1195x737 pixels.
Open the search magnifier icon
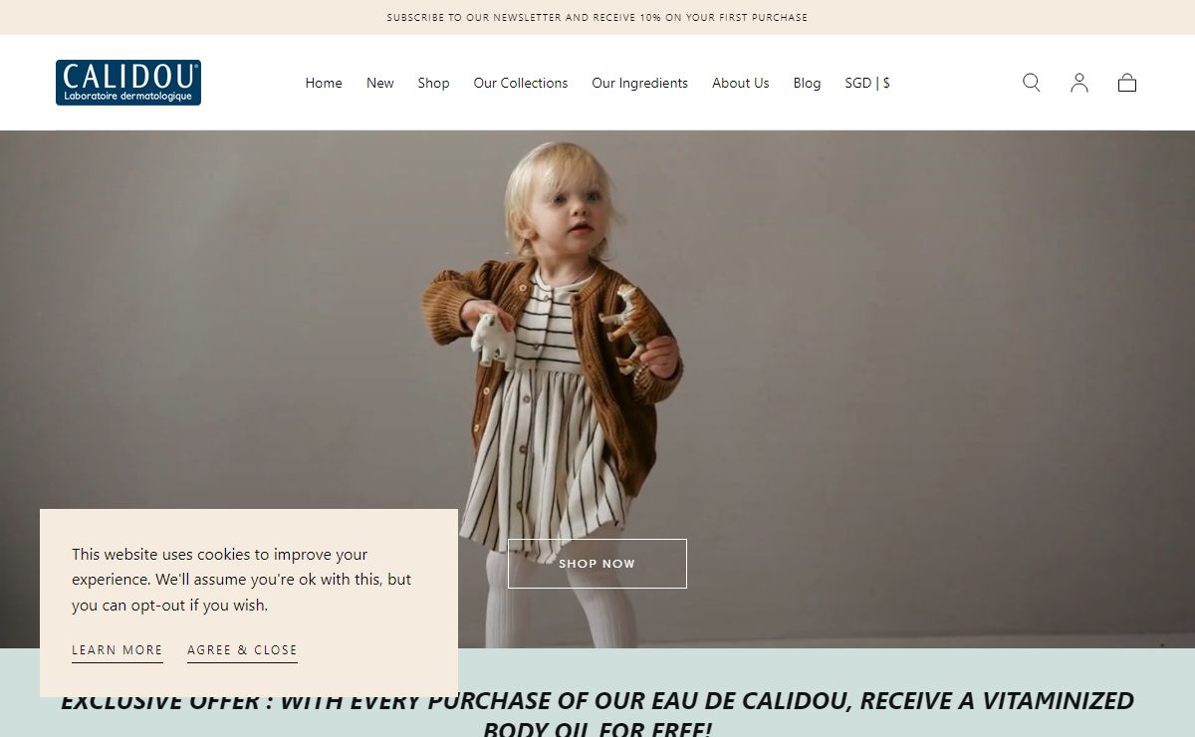(x=1032, y=83)
